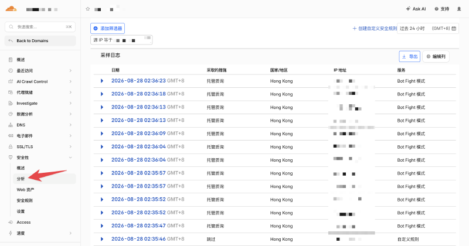Open the Access sidebar item
Viewport: 469px width, 246px height.
(23, 223)
